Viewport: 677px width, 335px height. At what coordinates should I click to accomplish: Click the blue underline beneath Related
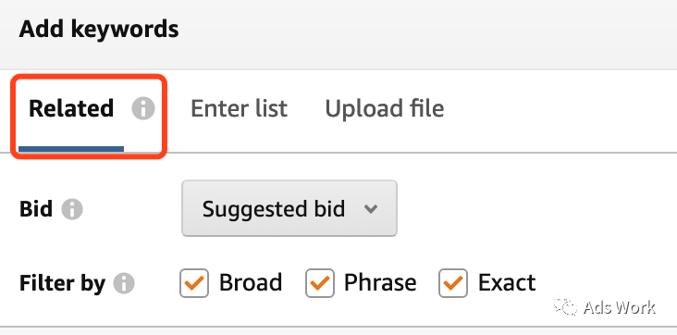pos(71,149)
